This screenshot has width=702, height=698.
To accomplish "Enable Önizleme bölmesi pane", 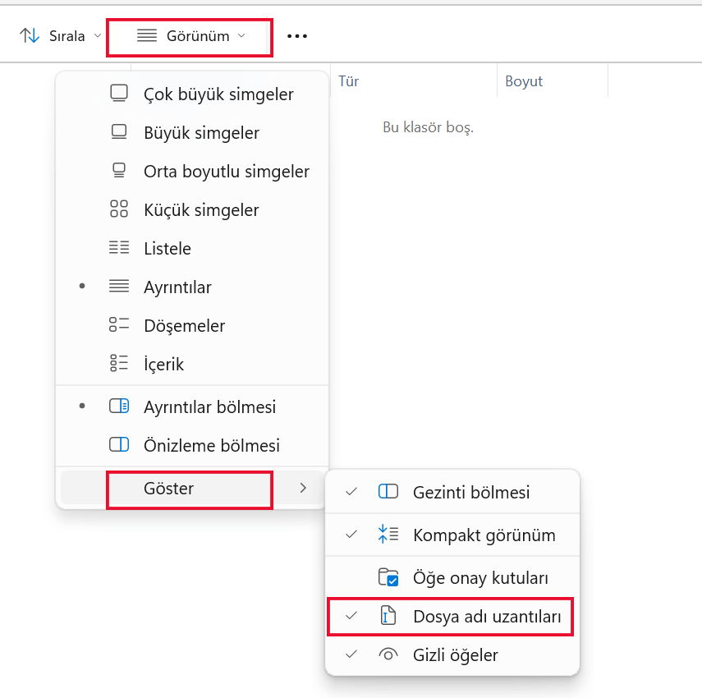I will (x=192, y=445).
